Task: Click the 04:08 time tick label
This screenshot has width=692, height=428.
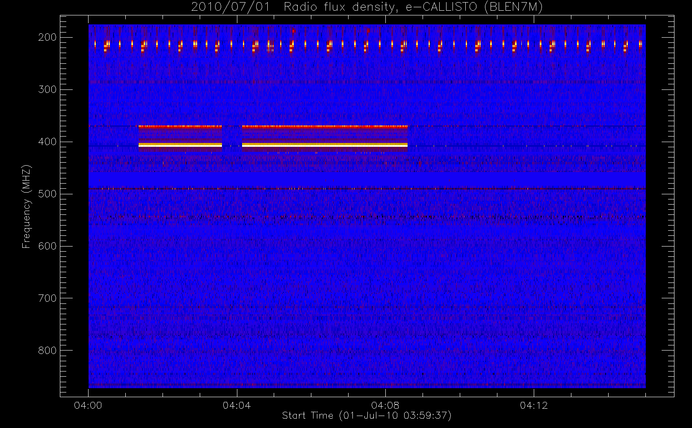Action: (385, 405)
